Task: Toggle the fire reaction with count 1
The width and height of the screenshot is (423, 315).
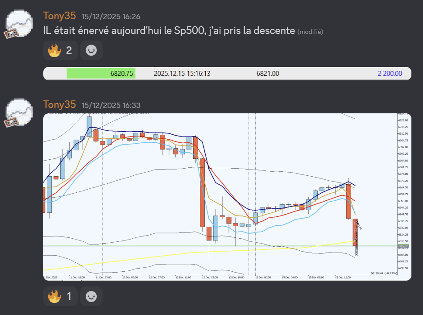Action: pyautogui.click(x=60, y=296)
